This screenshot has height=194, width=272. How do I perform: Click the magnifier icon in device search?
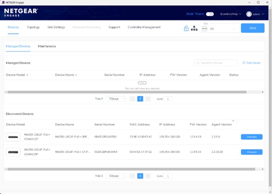(x=198, y=63)
